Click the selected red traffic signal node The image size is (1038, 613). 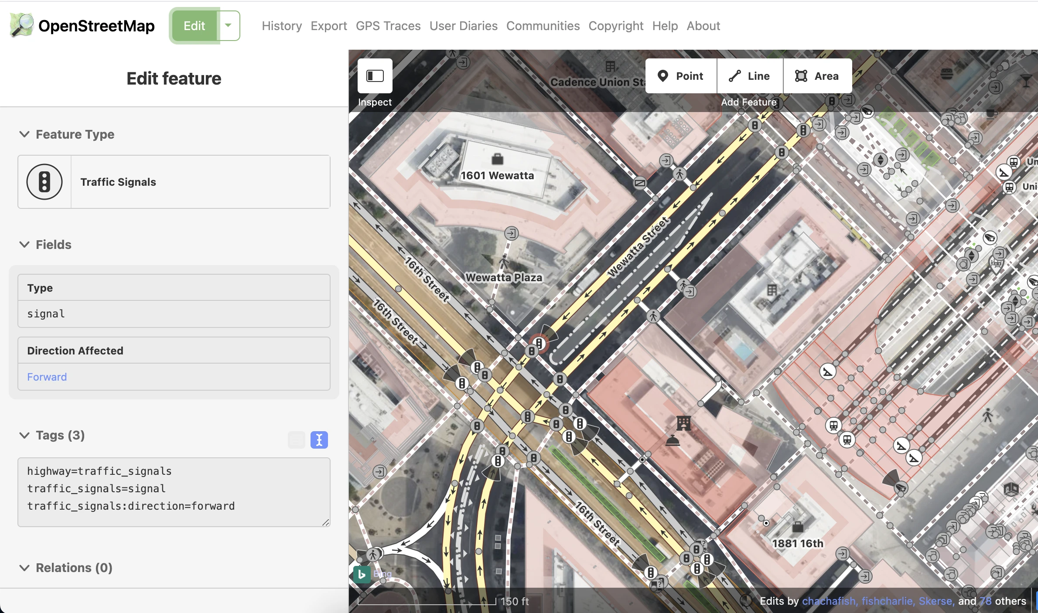click(539, 343)
